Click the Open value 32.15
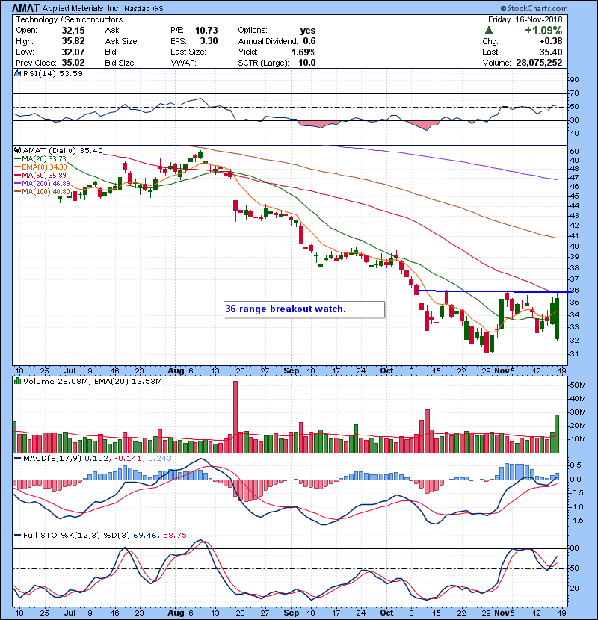Screen dimensions: 598x620 point(73,31)
